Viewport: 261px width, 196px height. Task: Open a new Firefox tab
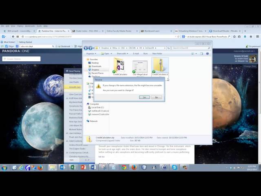click(x=245, y=31)
